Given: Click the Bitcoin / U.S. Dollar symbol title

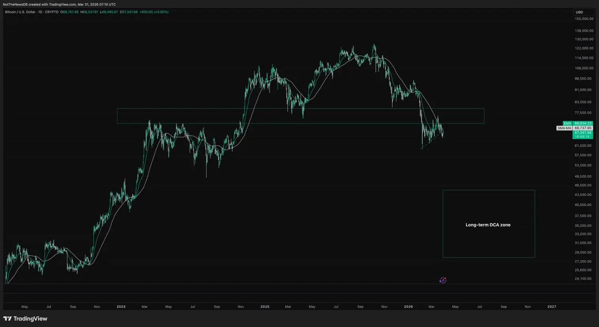Looking at the screenshot, I should [32, 12].
